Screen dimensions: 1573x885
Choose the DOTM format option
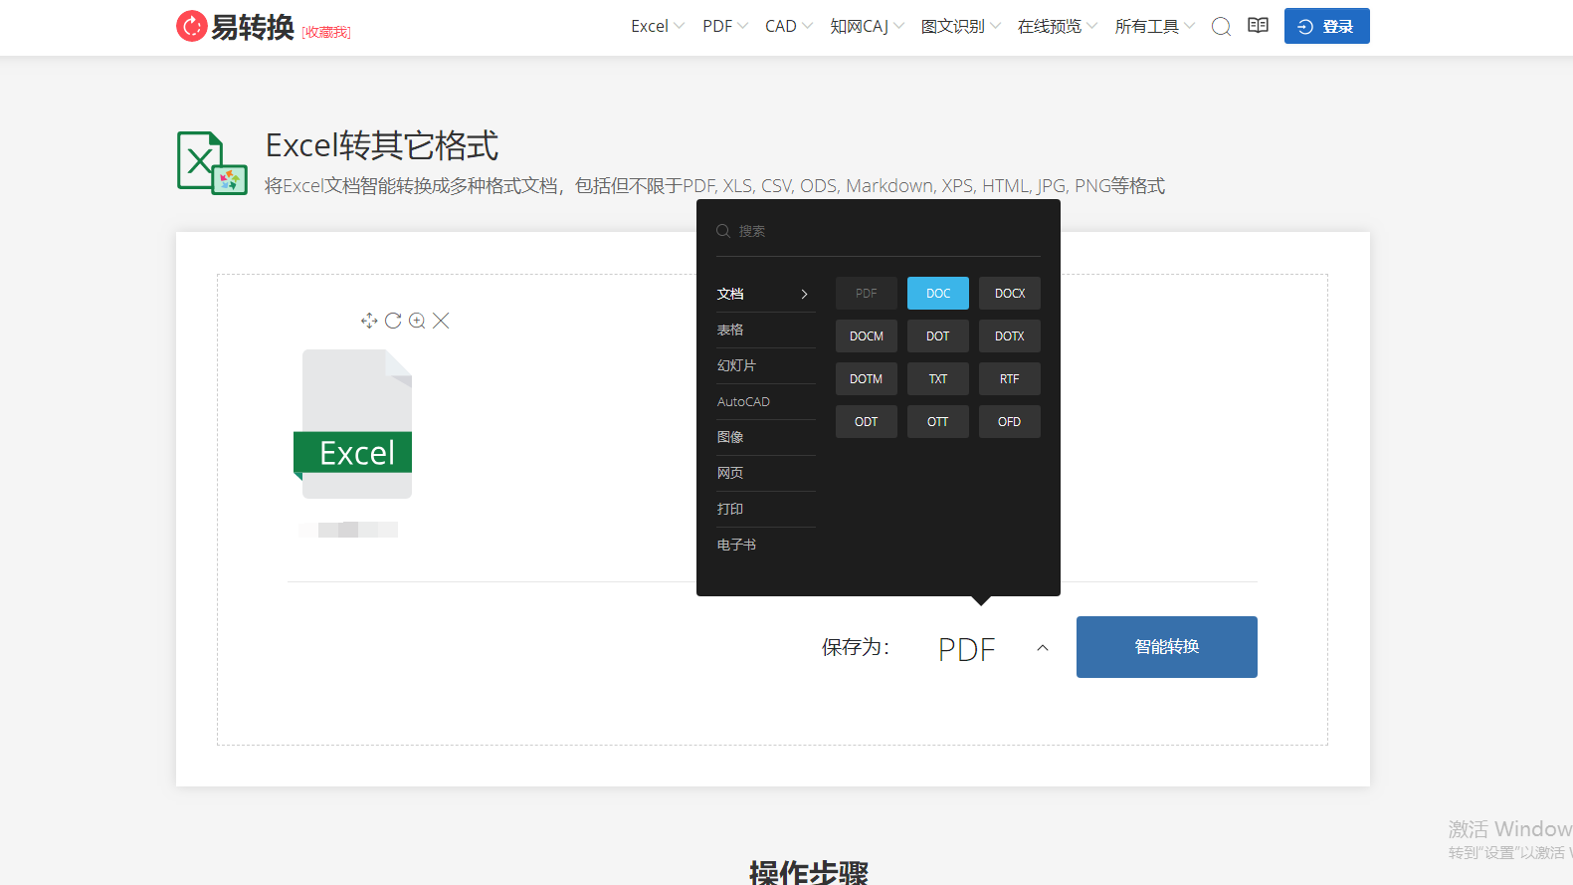click(x=867, y=379)
